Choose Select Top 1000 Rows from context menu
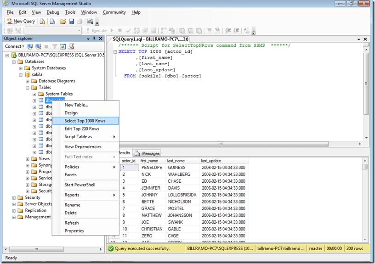375x264 pixels. pos(85,121)
